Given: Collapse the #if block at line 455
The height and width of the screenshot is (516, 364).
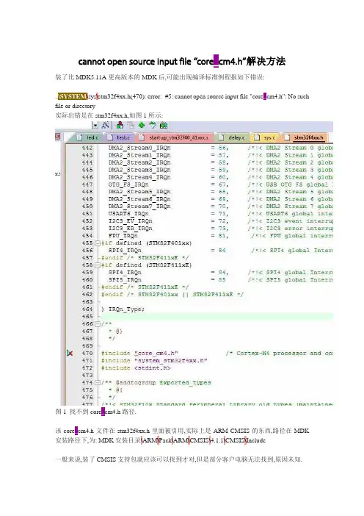Looking at the screenshot, I should tap(98, 243).
